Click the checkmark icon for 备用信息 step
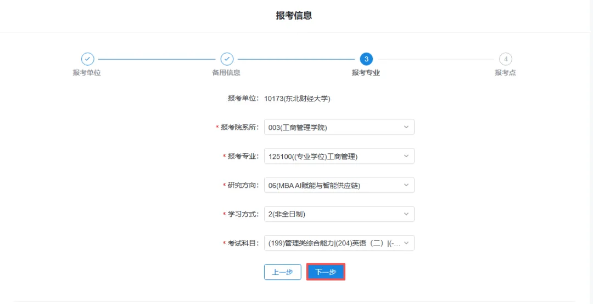This screenshot has height=304, width=593. click(x=227, y=59)
